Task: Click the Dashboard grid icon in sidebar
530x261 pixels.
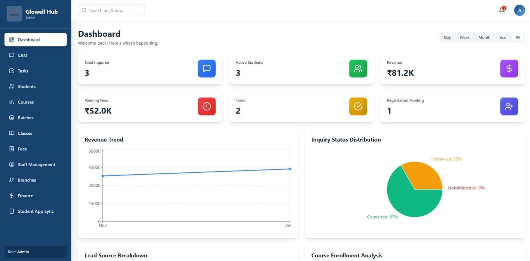Action: coord(12,39)
